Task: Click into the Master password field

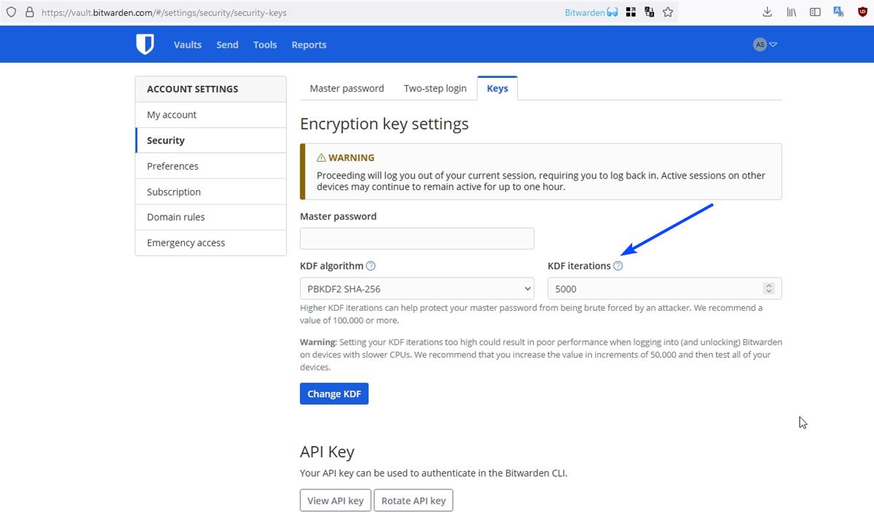Action: click(417, 239)
